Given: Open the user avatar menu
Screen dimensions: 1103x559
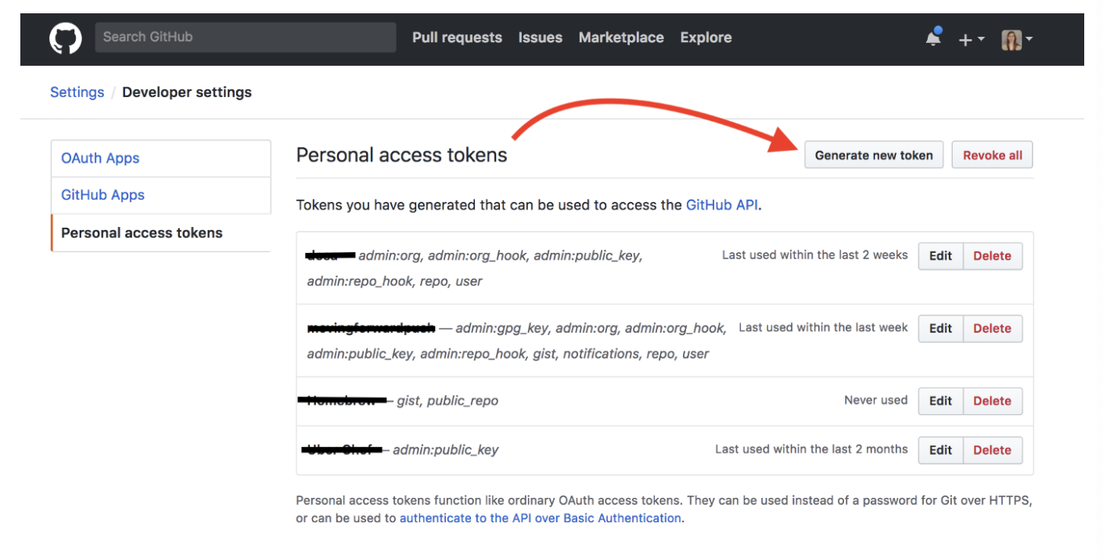Looking at the screenshot, I should [x=1017, y=39].
